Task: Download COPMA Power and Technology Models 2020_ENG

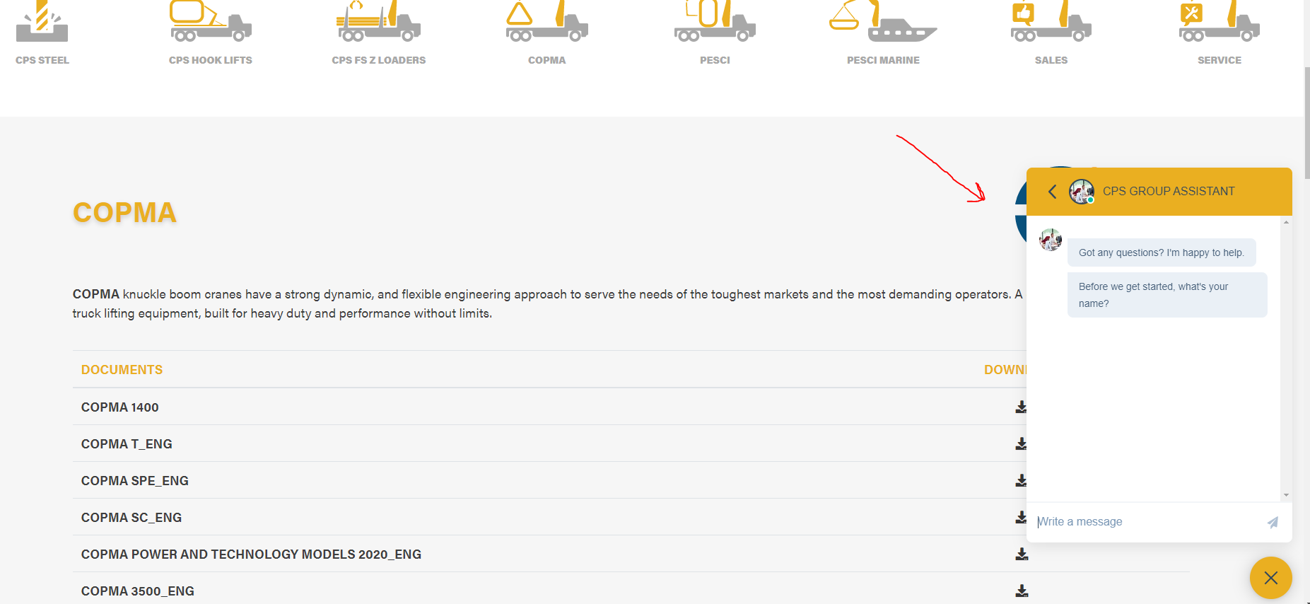Action: (1022, 554)
